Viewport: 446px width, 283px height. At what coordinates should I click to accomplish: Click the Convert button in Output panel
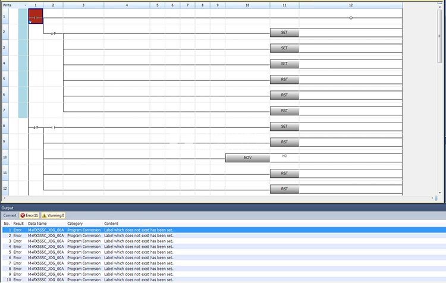tap(10, 215)
